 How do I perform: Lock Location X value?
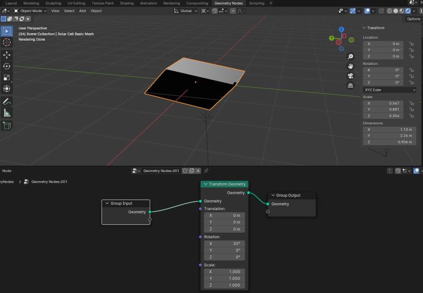(411, 44)
